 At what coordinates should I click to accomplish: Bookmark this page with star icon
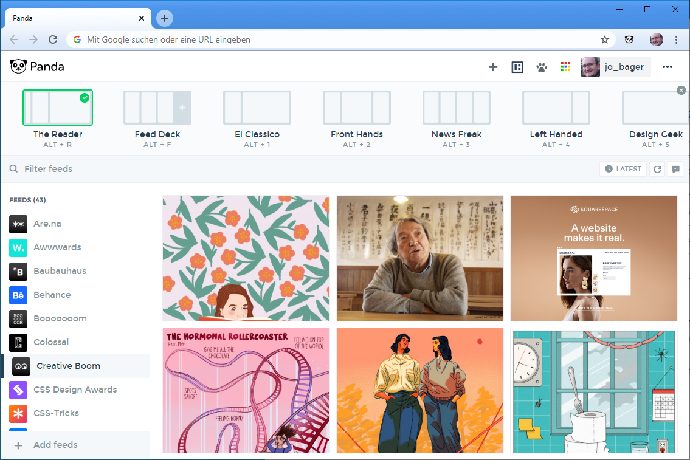pyautogui.click(x=605, y=39)
